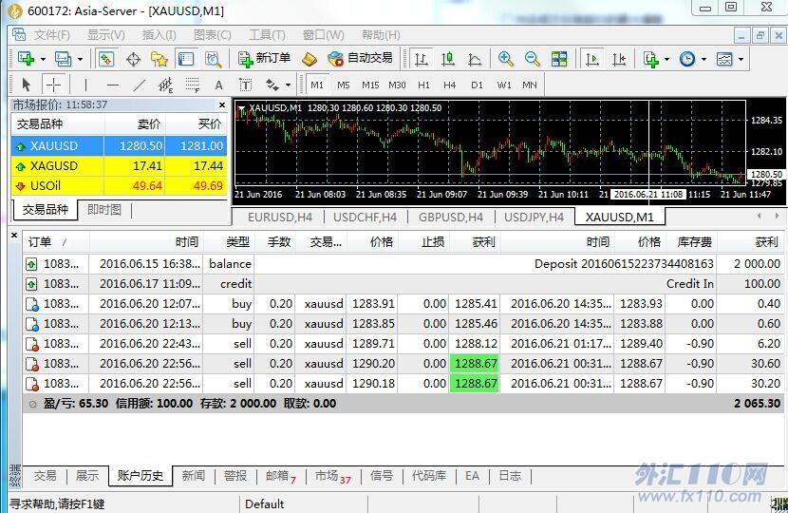Select the trendline drawing tool

tap(140, 85)
